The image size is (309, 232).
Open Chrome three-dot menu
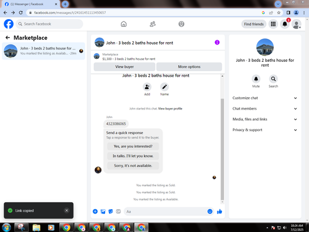coord(304,12)
